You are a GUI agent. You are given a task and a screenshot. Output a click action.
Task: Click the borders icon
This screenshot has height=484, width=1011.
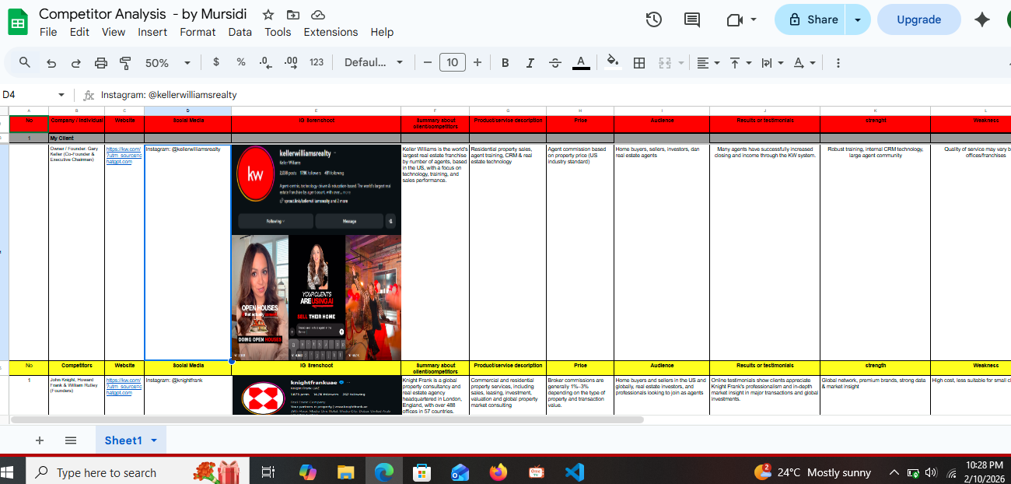coord(638,62)
